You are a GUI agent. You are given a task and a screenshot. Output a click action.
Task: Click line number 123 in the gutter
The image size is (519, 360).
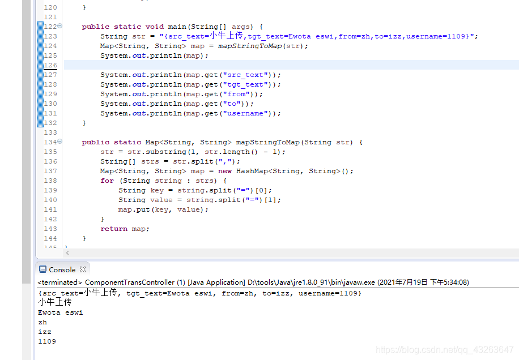[50, 36]
